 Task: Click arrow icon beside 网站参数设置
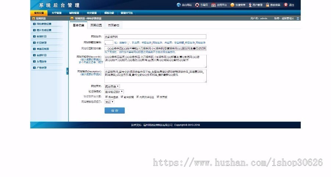34,24
